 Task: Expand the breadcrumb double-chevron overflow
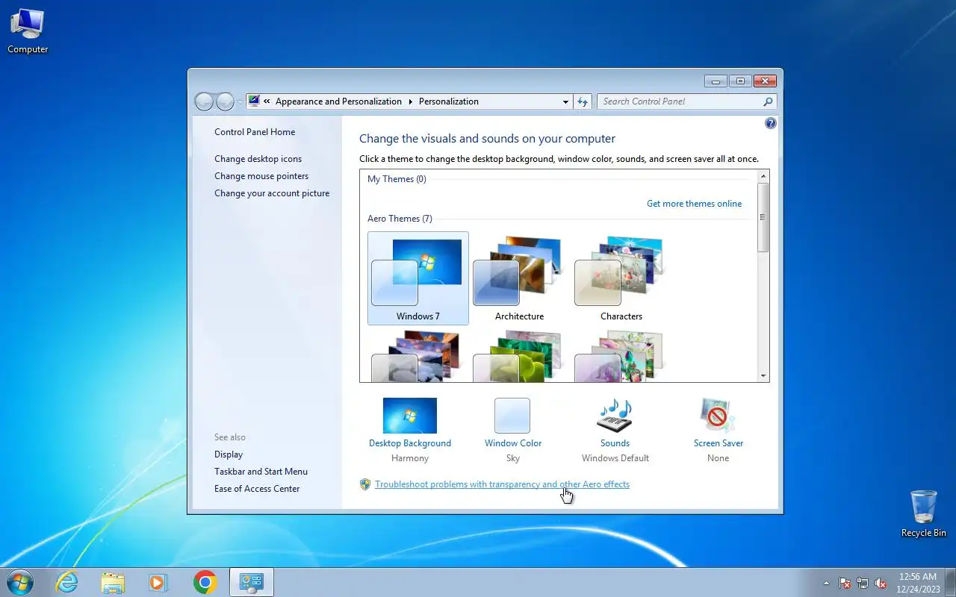pyautogui.click(x=267, y=101)
